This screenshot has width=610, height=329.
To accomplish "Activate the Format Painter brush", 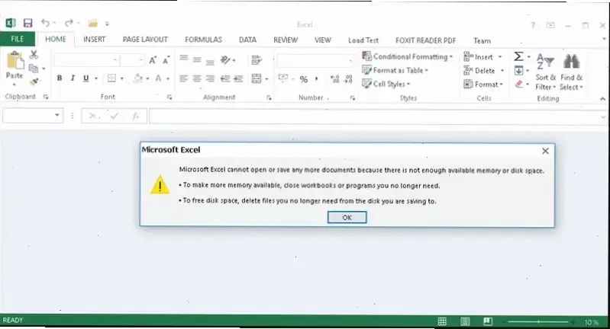I will (34, 81).
